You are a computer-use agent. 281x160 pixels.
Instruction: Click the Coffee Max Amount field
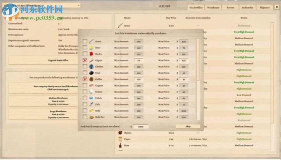(139, 79)
